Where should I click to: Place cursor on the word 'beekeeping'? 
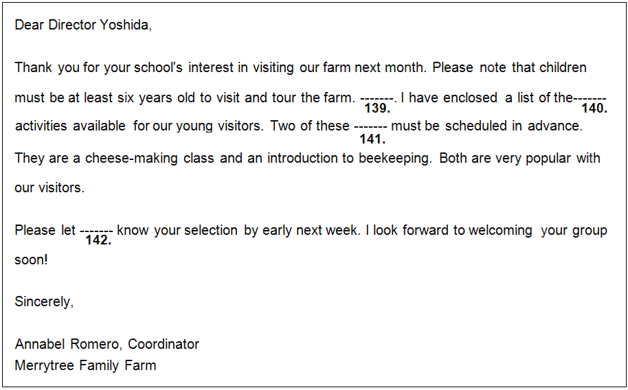pyautogui.click(x=394, y=159)
